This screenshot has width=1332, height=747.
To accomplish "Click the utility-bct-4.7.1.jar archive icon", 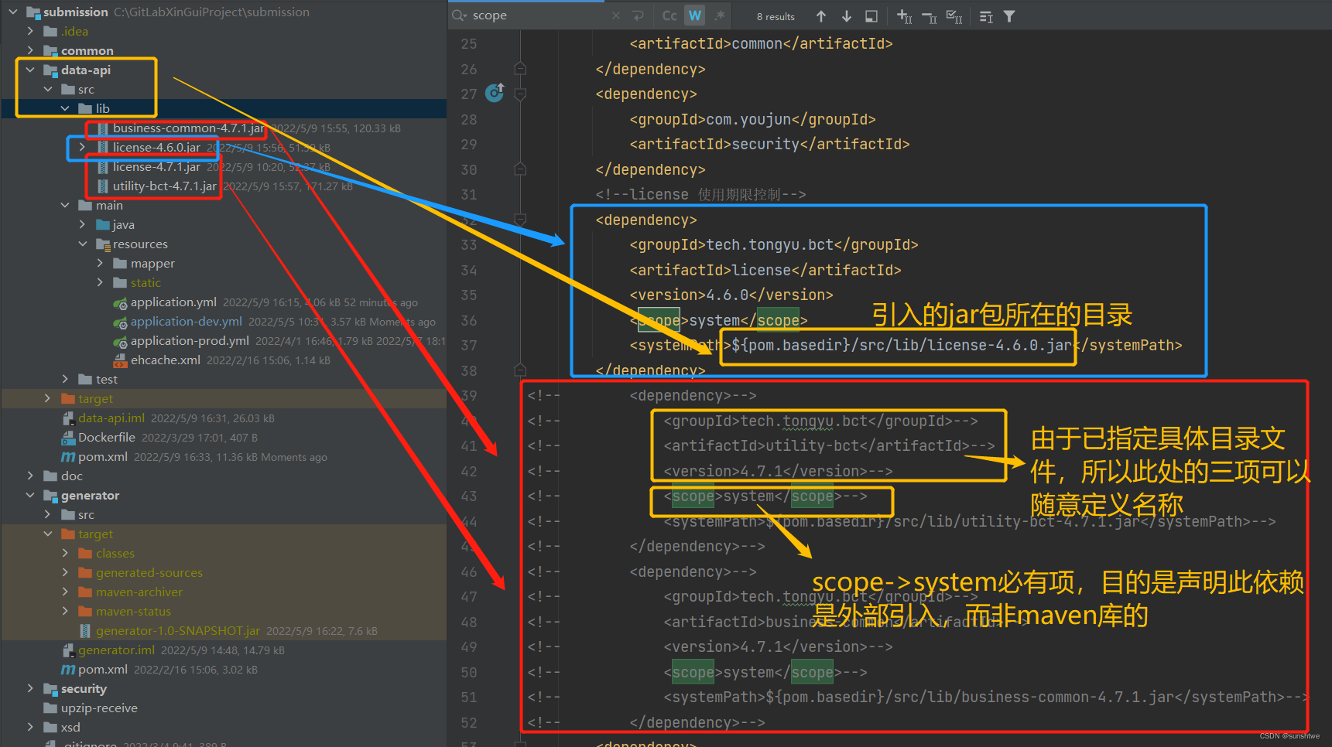I will 103,186.
